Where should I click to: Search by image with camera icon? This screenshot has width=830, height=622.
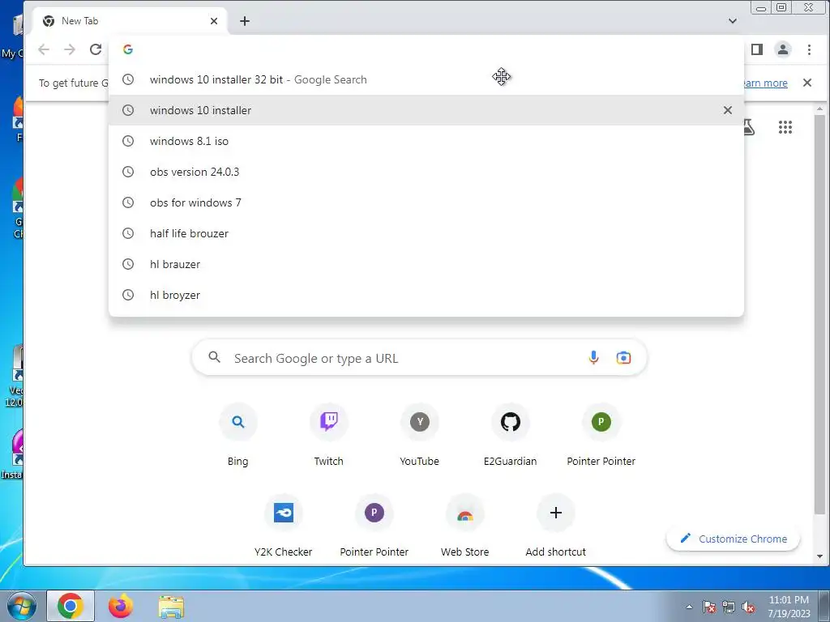click(x=623, y=358)
